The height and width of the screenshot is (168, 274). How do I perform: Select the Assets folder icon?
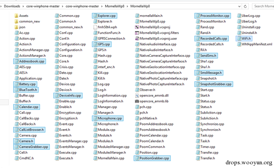(16, 16)
